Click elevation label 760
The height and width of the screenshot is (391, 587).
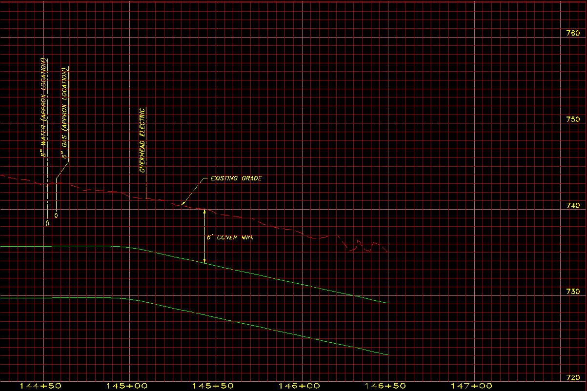point(572,34)
